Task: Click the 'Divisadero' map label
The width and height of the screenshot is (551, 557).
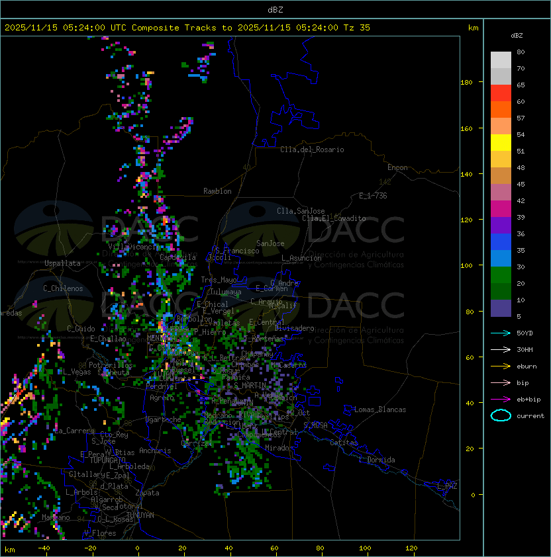Action: [294, 328]
